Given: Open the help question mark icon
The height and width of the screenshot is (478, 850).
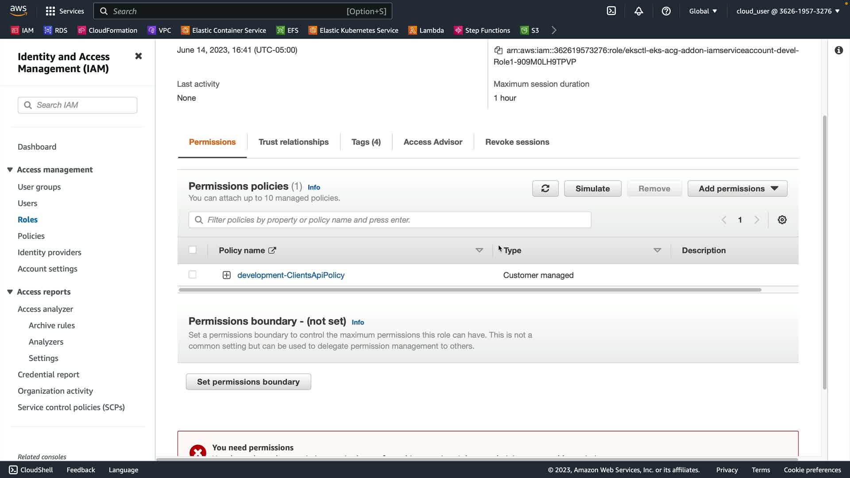Looking at the screenshot, I should pyautogui.click(x=666, y=11).
